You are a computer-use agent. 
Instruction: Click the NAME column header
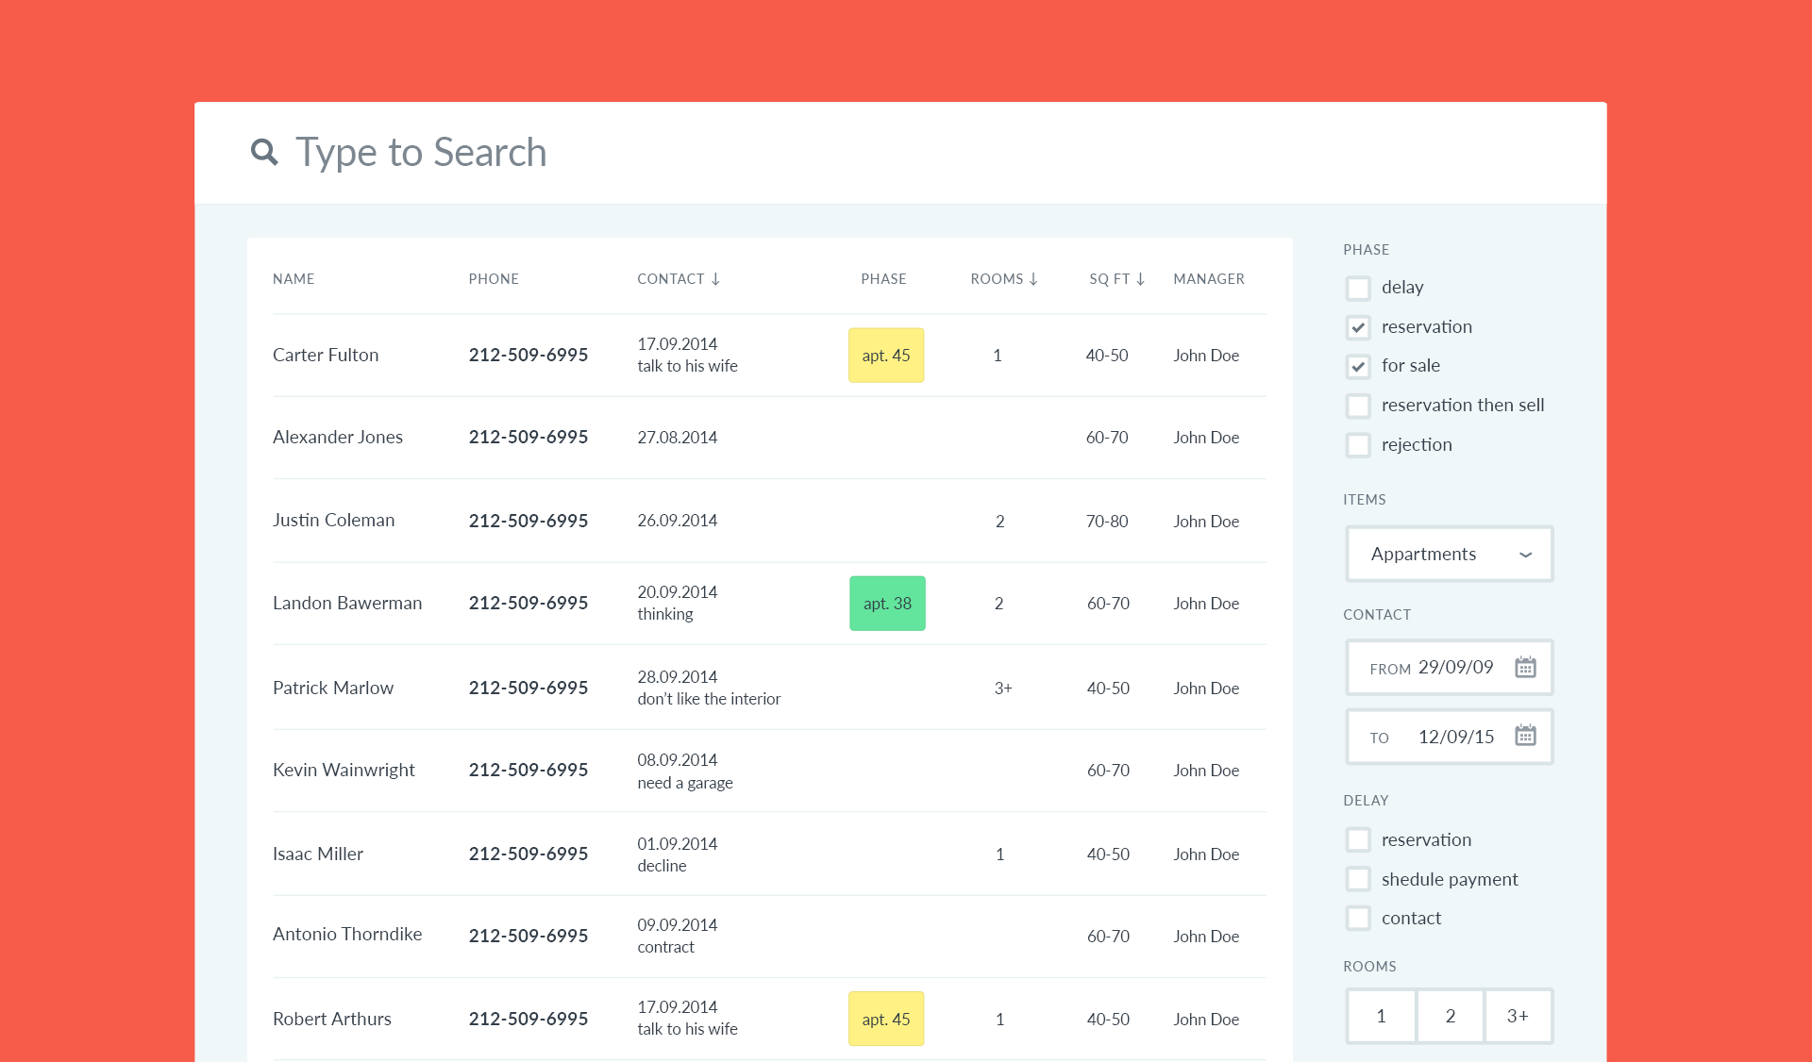(x=294, y=279)
